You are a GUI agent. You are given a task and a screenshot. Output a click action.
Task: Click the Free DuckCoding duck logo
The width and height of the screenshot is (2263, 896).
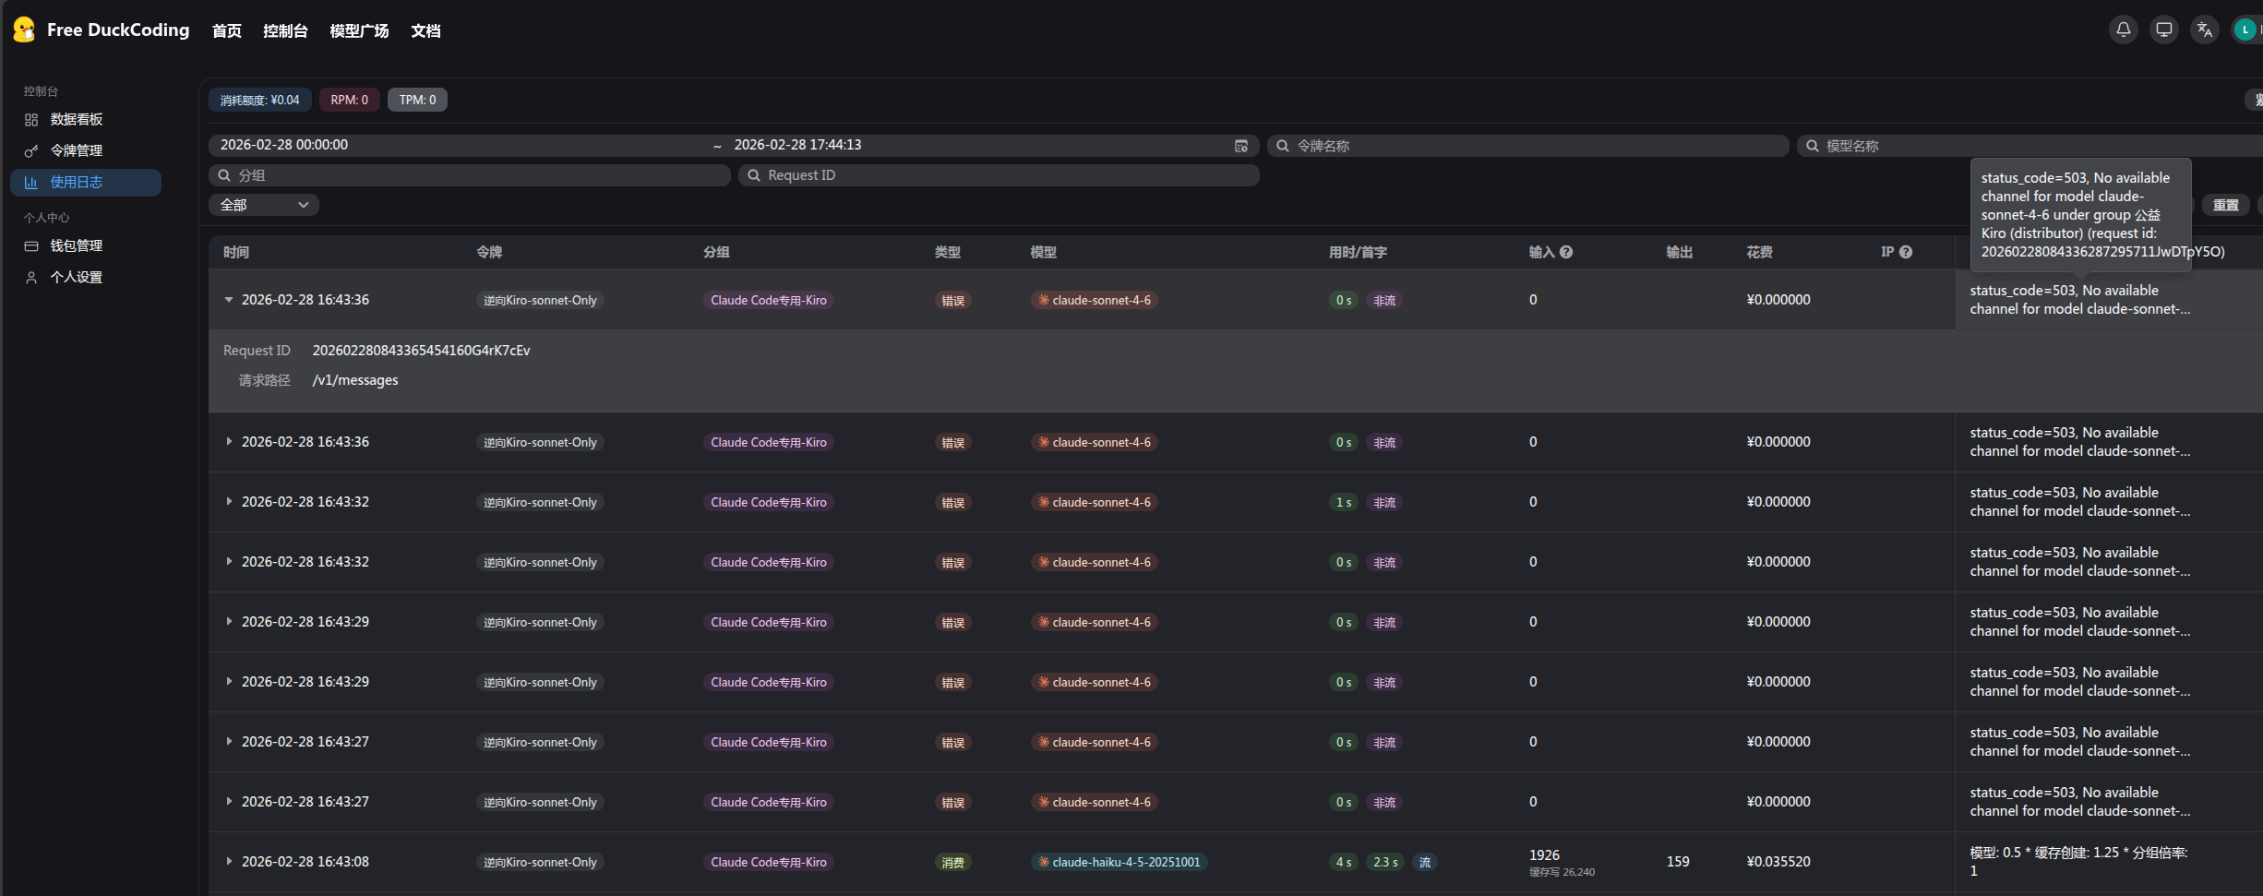pyautogui.click(x=24, y=30)
